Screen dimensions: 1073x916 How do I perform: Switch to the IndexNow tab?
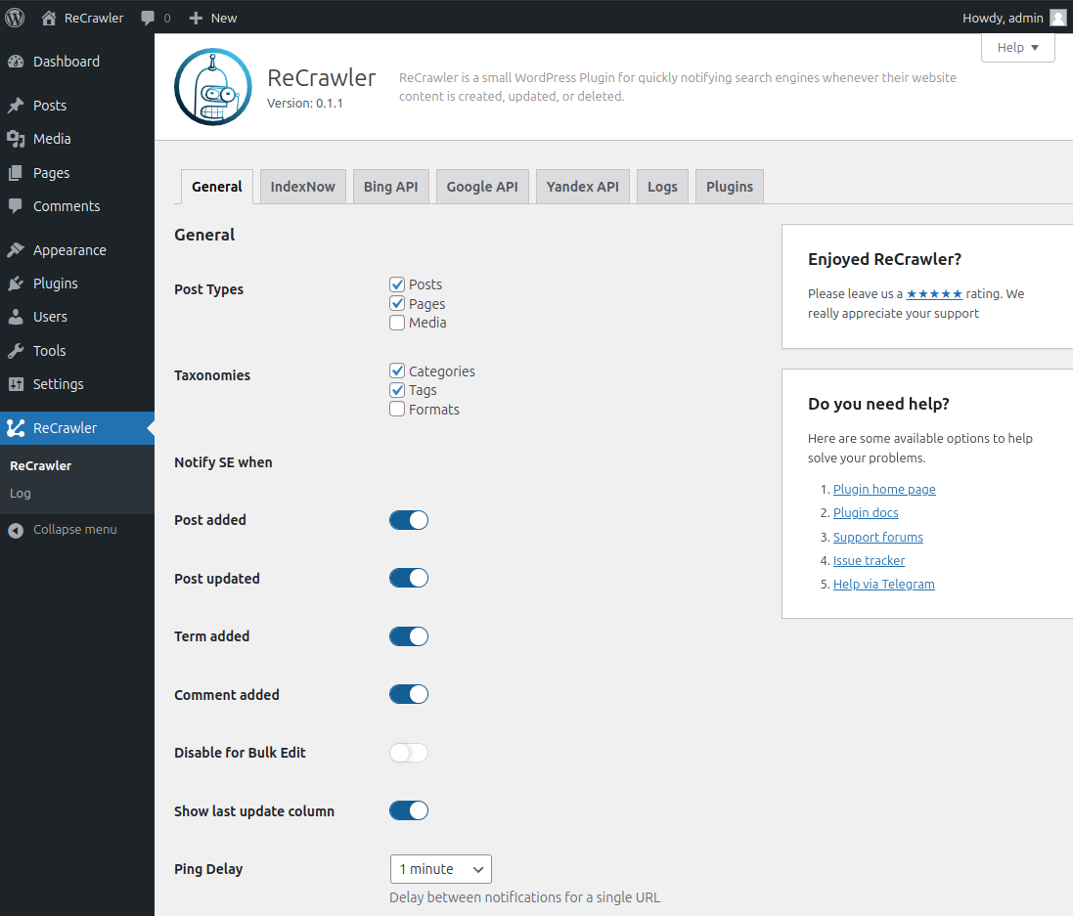tap(302, 187)
